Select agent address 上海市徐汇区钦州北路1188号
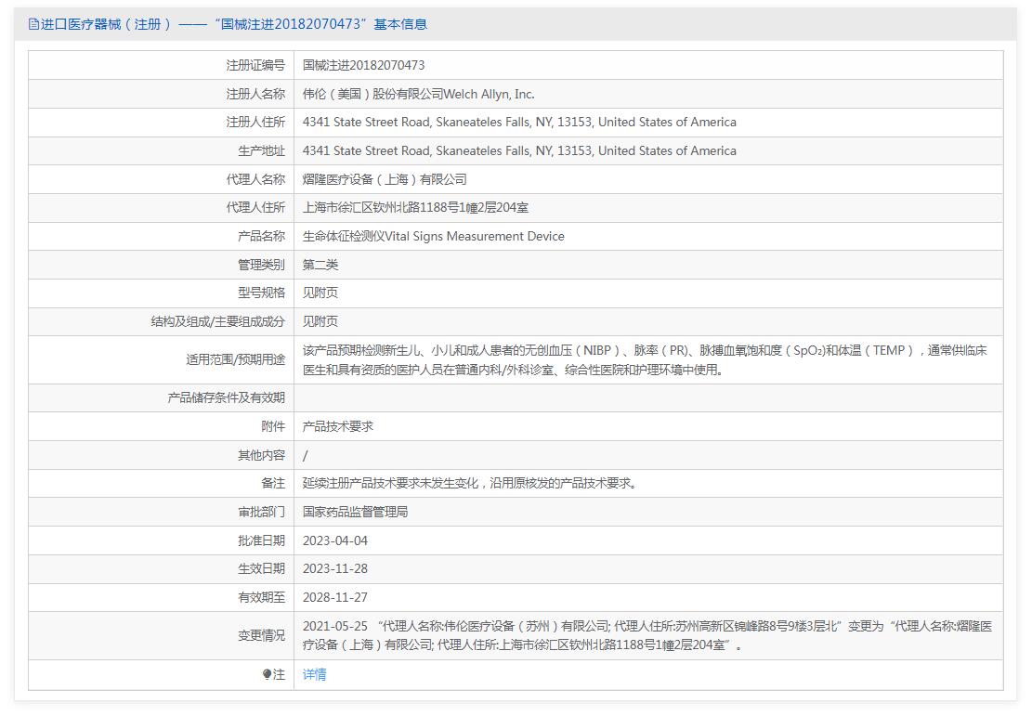Image resolution: width=1032 pixels, height=716 pixels. [415, 208]
